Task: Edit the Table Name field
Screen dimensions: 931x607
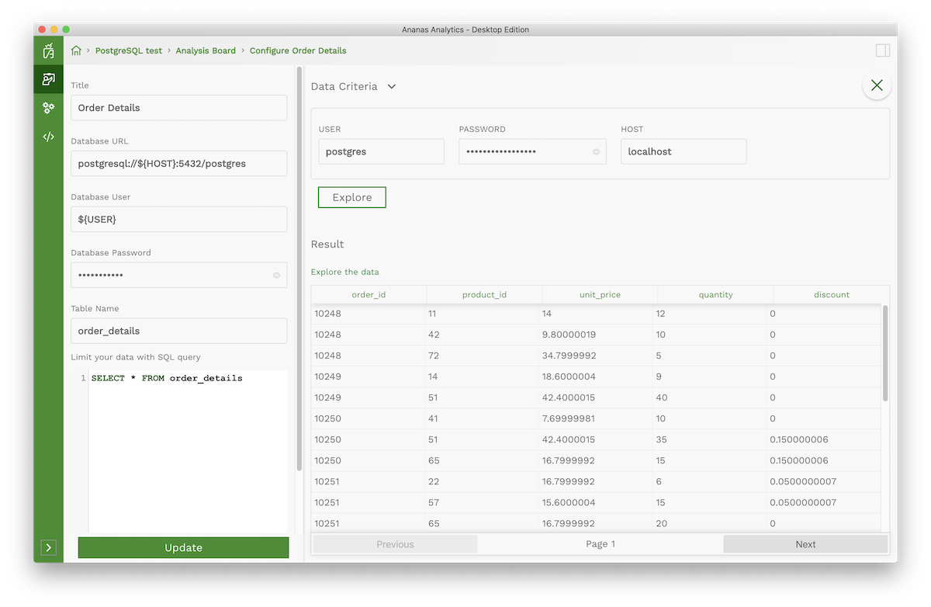Action: click(179, 331)
